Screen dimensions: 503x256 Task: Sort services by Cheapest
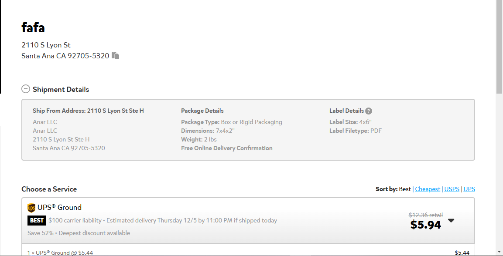pyautogui.click(x=427, y=189)
